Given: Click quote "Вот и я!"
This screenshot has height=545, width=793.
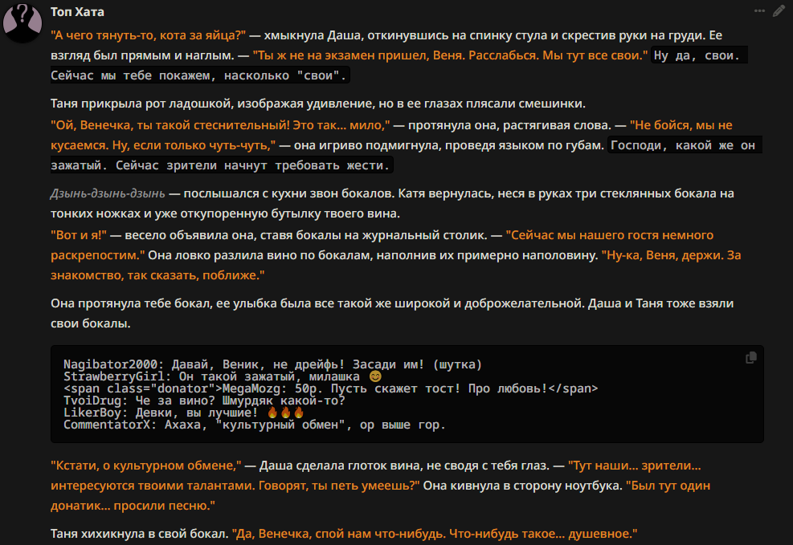Looking at the screenshot, I should pos(79,235).
